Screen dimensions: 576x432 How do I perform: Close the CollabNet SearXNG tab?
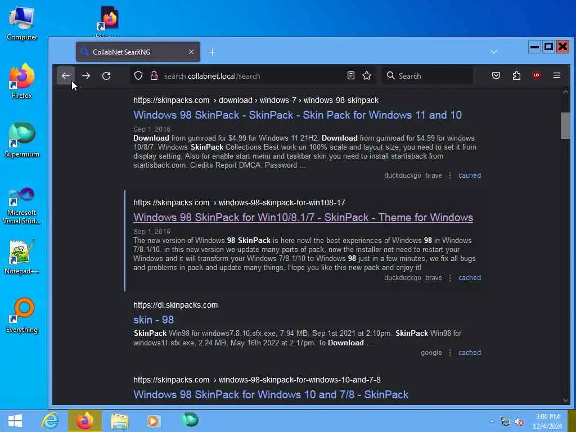191,52
